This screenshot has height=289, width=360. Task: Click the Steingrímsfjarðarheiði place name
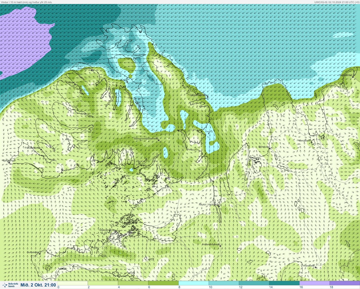point(146,139)
